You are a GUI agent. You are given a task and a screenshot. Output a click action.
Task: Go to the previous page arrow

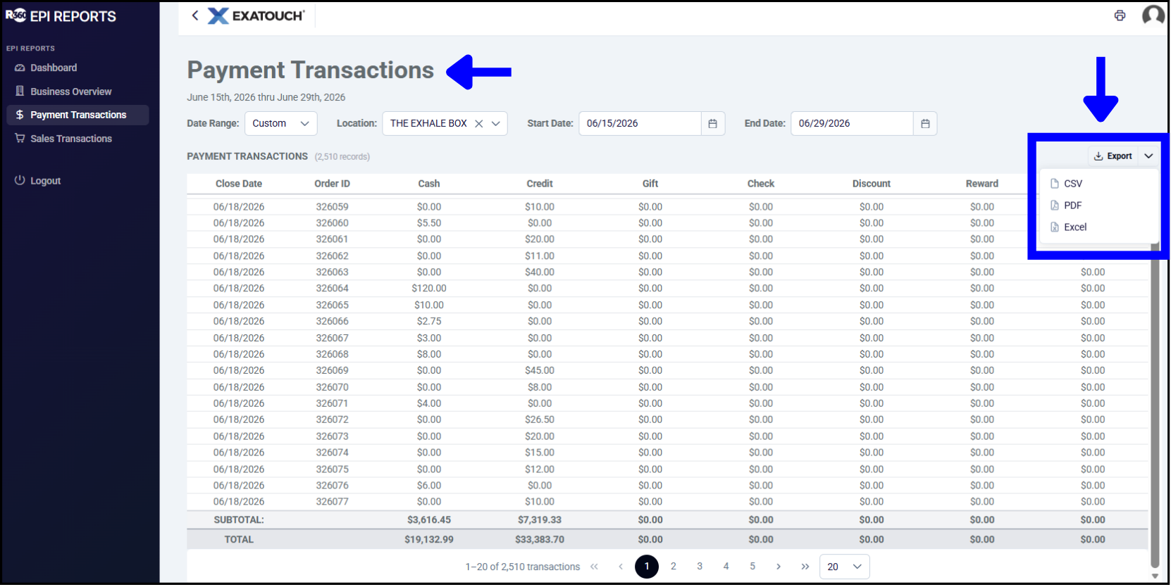pyautogui.click(x=621, y=567)
